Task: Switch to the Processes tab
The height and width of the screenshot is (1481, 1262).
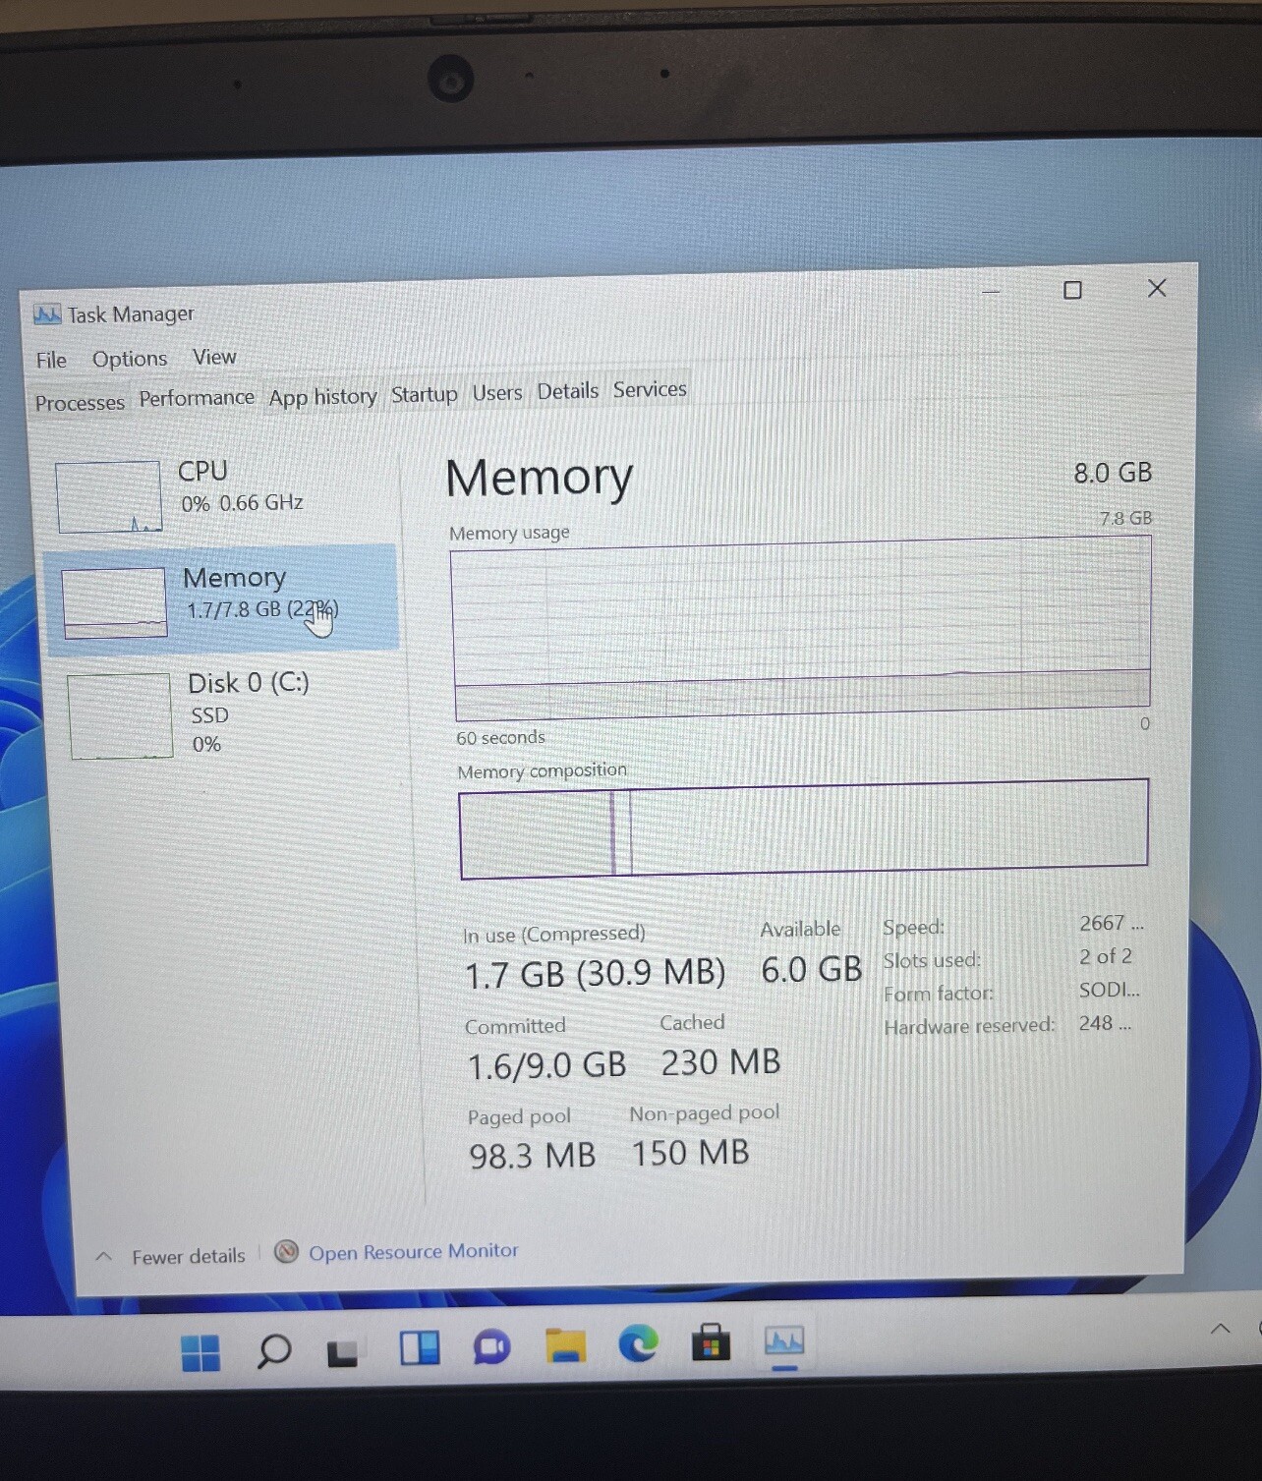Action: (80, 403)
